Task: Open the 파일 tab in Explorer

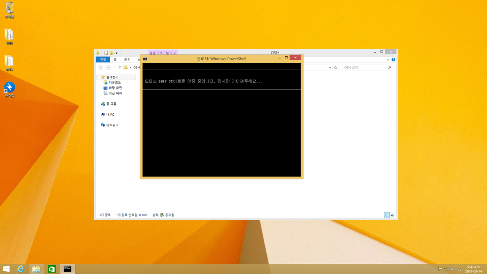Action: pos(103,60)
